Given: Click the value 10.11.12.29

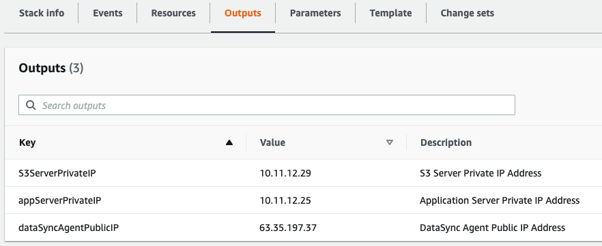Looking at the screenshot, I should (285, 173).
